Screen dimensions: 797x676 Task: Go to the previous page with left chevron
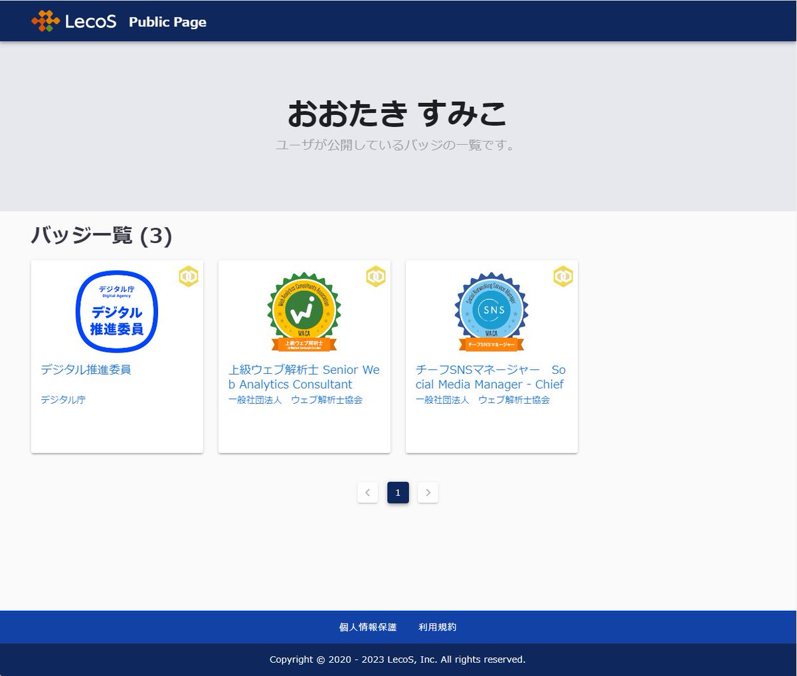coord(367,493)
